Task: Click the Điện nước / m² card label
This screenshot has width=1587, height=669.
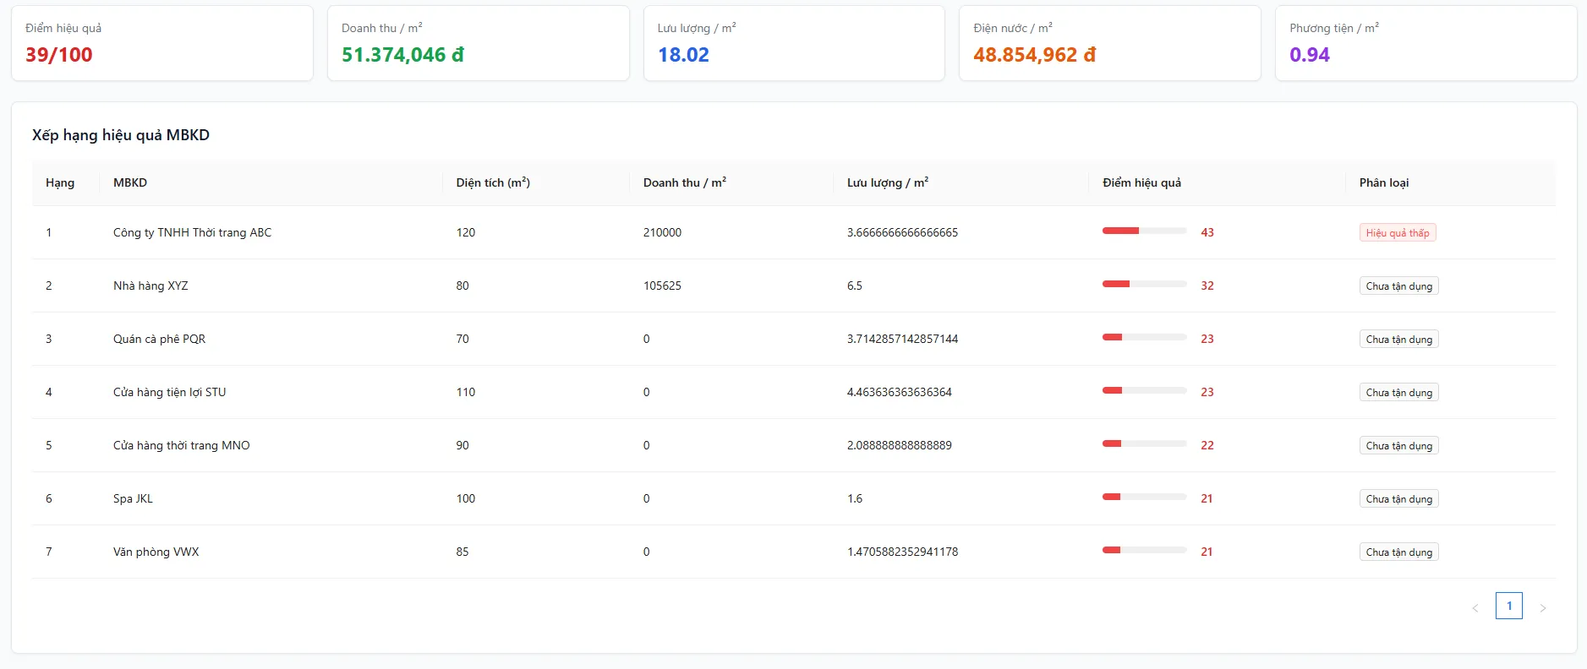Action: tap(1013, 28)
